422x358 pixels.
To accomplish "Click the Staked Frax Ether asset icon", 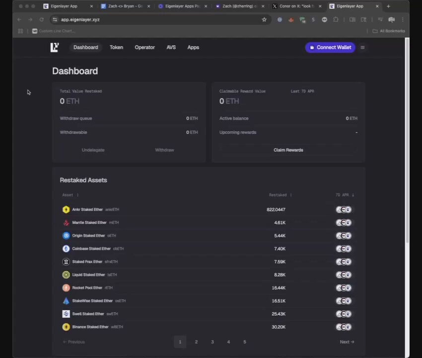I will (x=66, y=262).
